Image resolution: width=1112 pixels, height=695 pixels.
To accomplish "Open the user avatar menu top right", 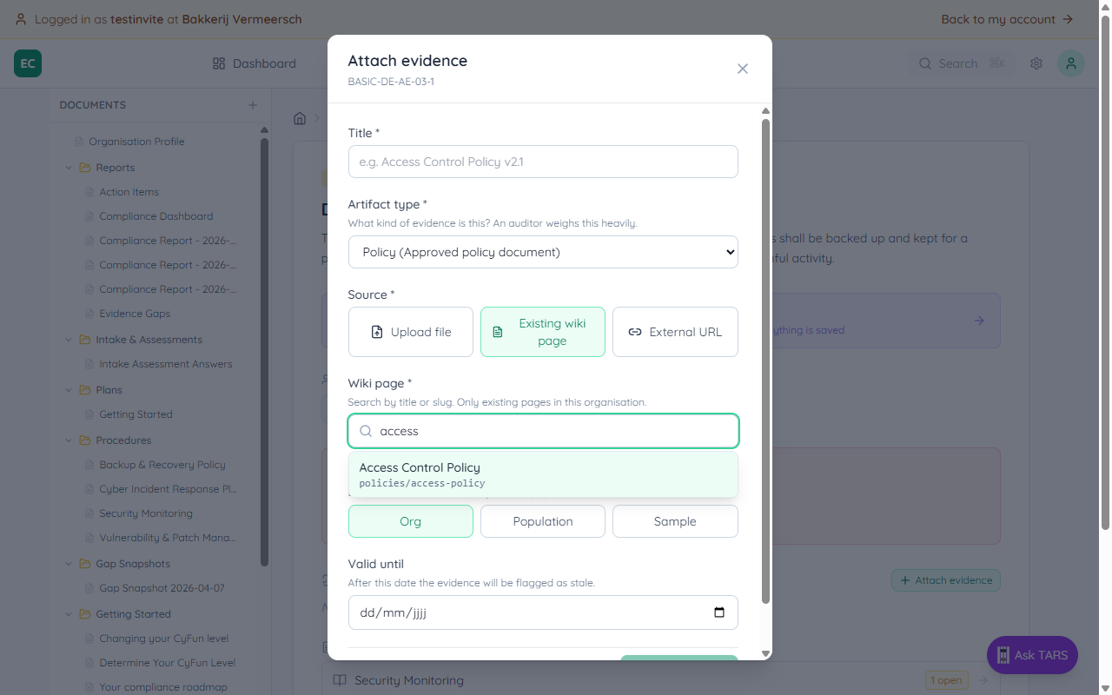I will pos(1070,63).
